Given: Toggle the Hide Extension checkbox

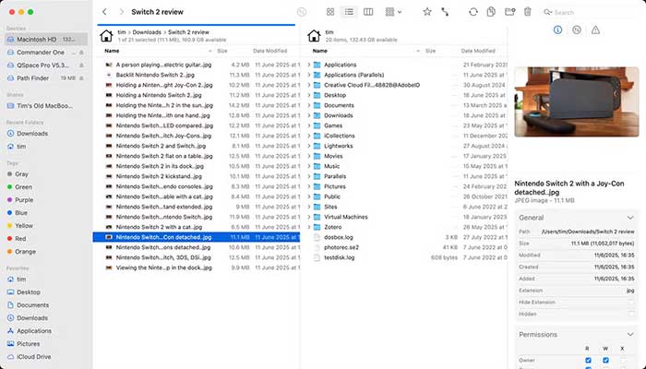Looking at the screenshot, I should point(631,303).
